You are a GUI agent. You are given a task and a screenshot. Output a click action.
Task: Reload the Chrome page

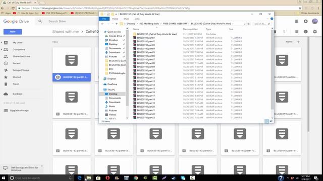[13, 8]
